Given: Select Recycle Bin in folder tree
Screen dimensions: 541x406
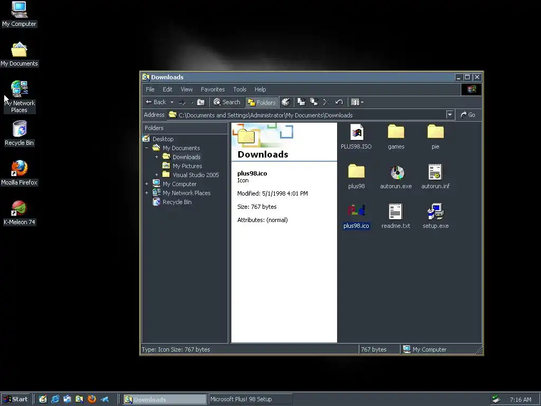Looking at the screenshot, I should pyautogui.click(x=177, y=202).
